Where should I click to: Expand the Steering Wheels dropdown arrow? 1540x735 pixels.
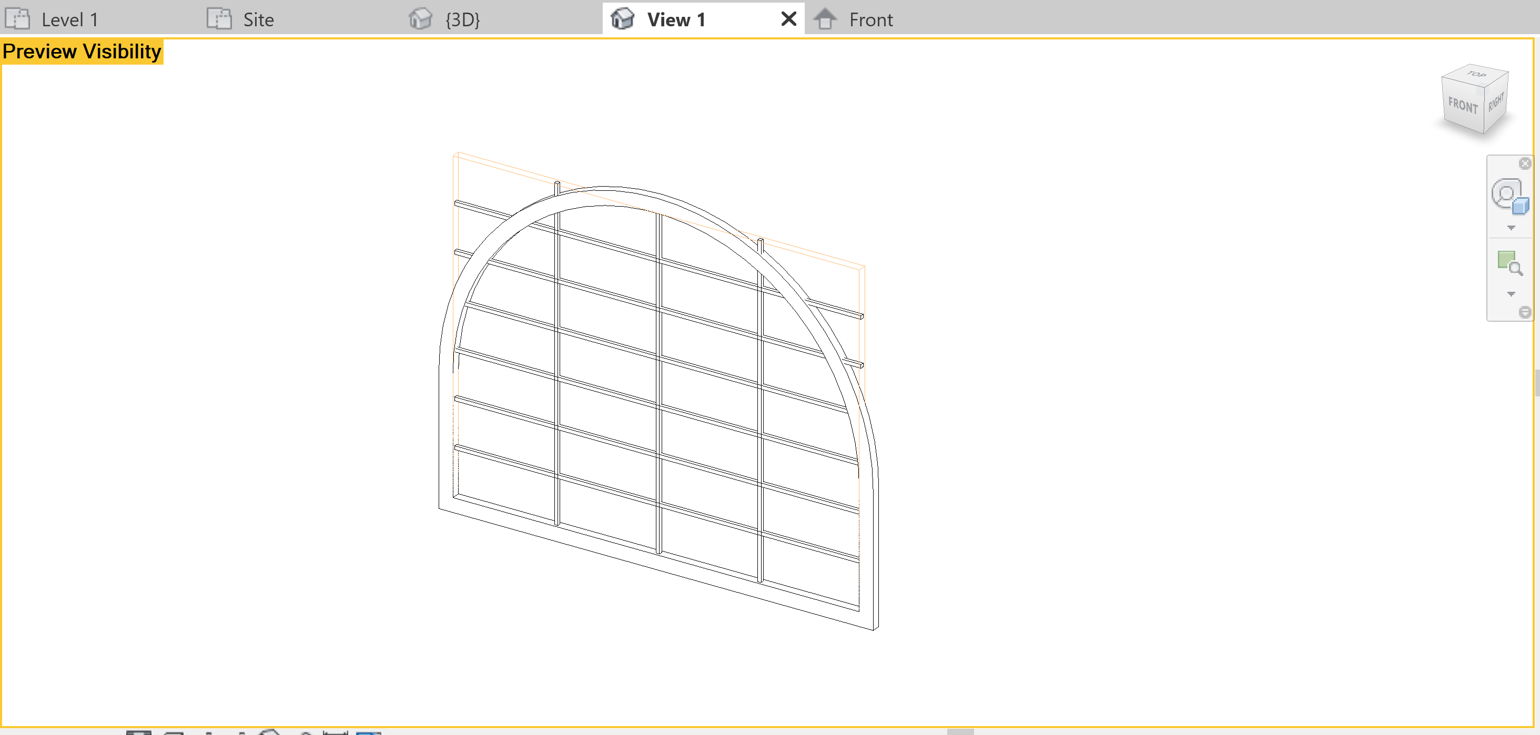click(x=1512, y=227)
